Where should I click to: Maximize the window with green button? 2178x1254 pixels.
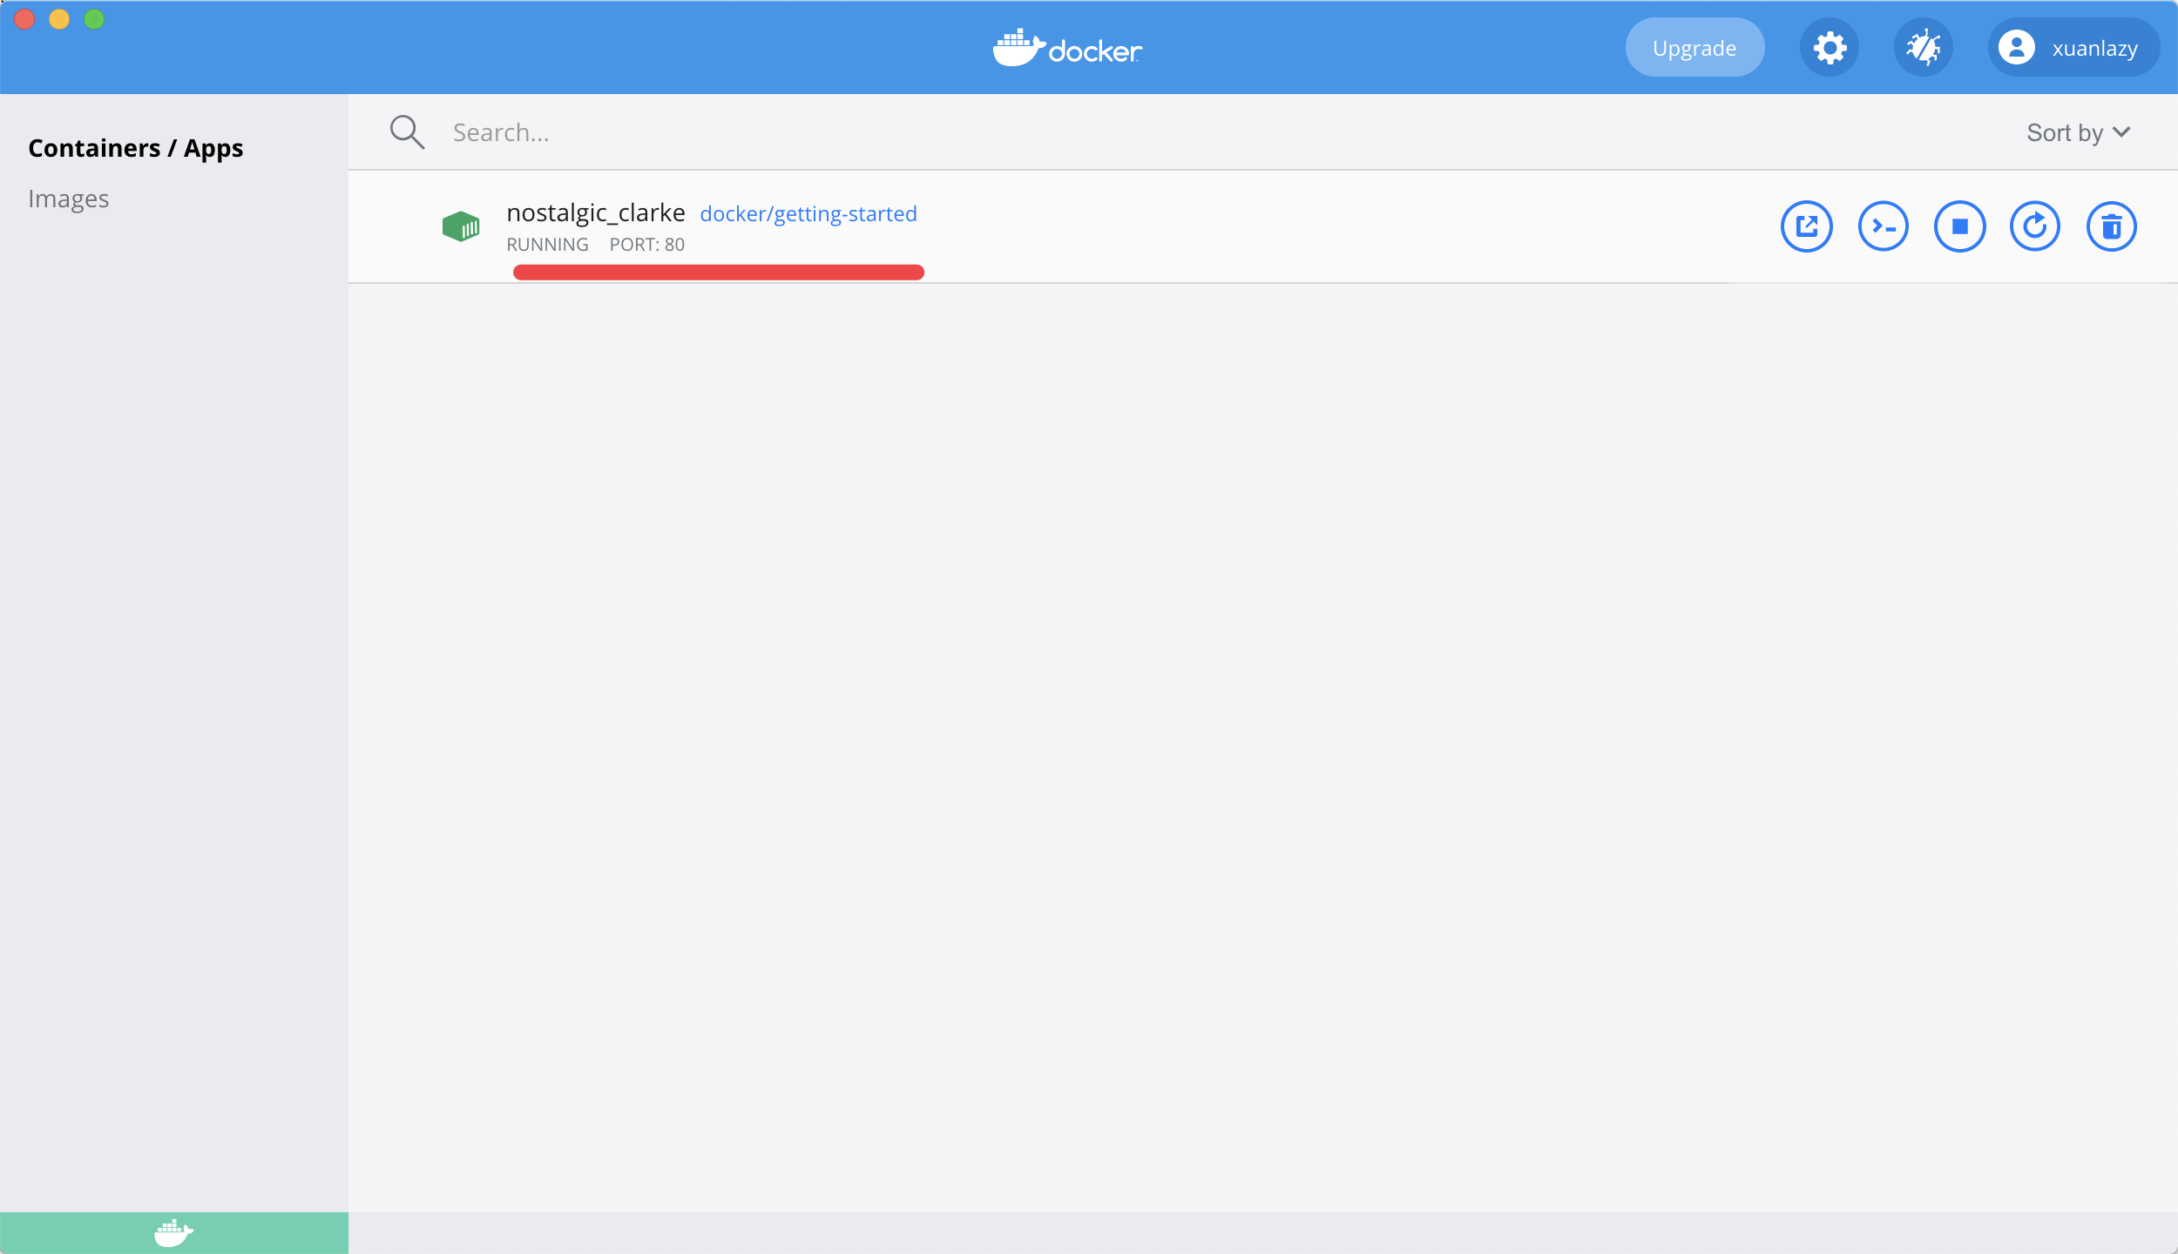pyautogui.click(x=94, y=19)
